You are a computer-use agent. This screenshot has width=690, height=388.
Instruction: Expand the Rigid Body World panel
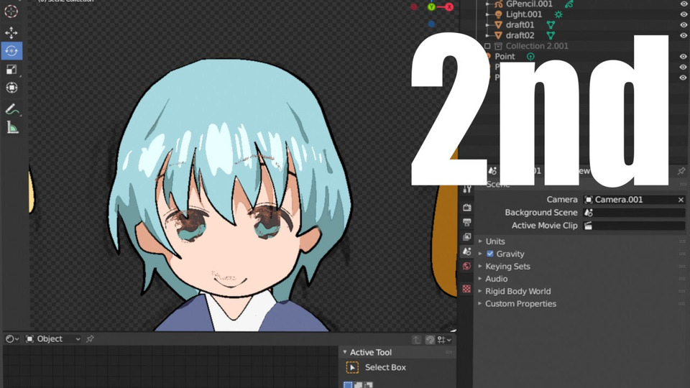pyautogui.click(x=480, y=291)
